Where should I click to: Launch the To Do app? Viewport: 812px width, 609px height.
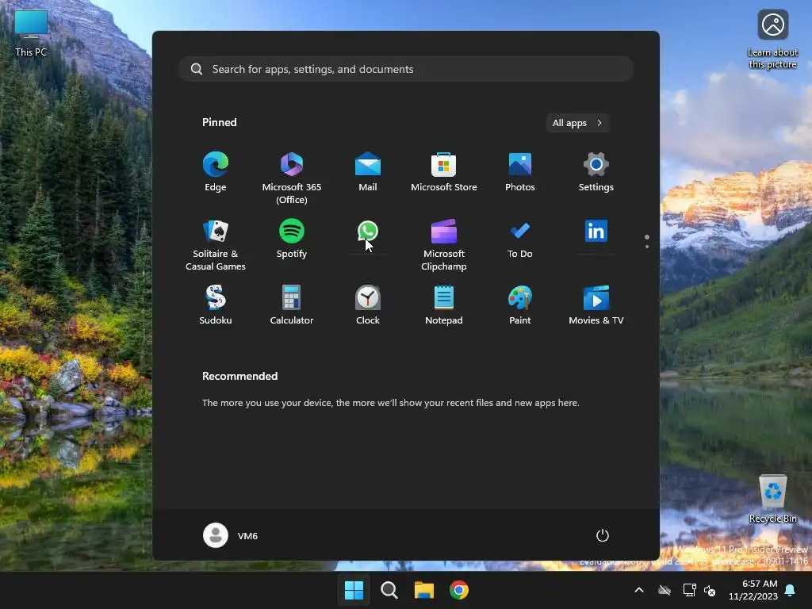click(520, 239)
